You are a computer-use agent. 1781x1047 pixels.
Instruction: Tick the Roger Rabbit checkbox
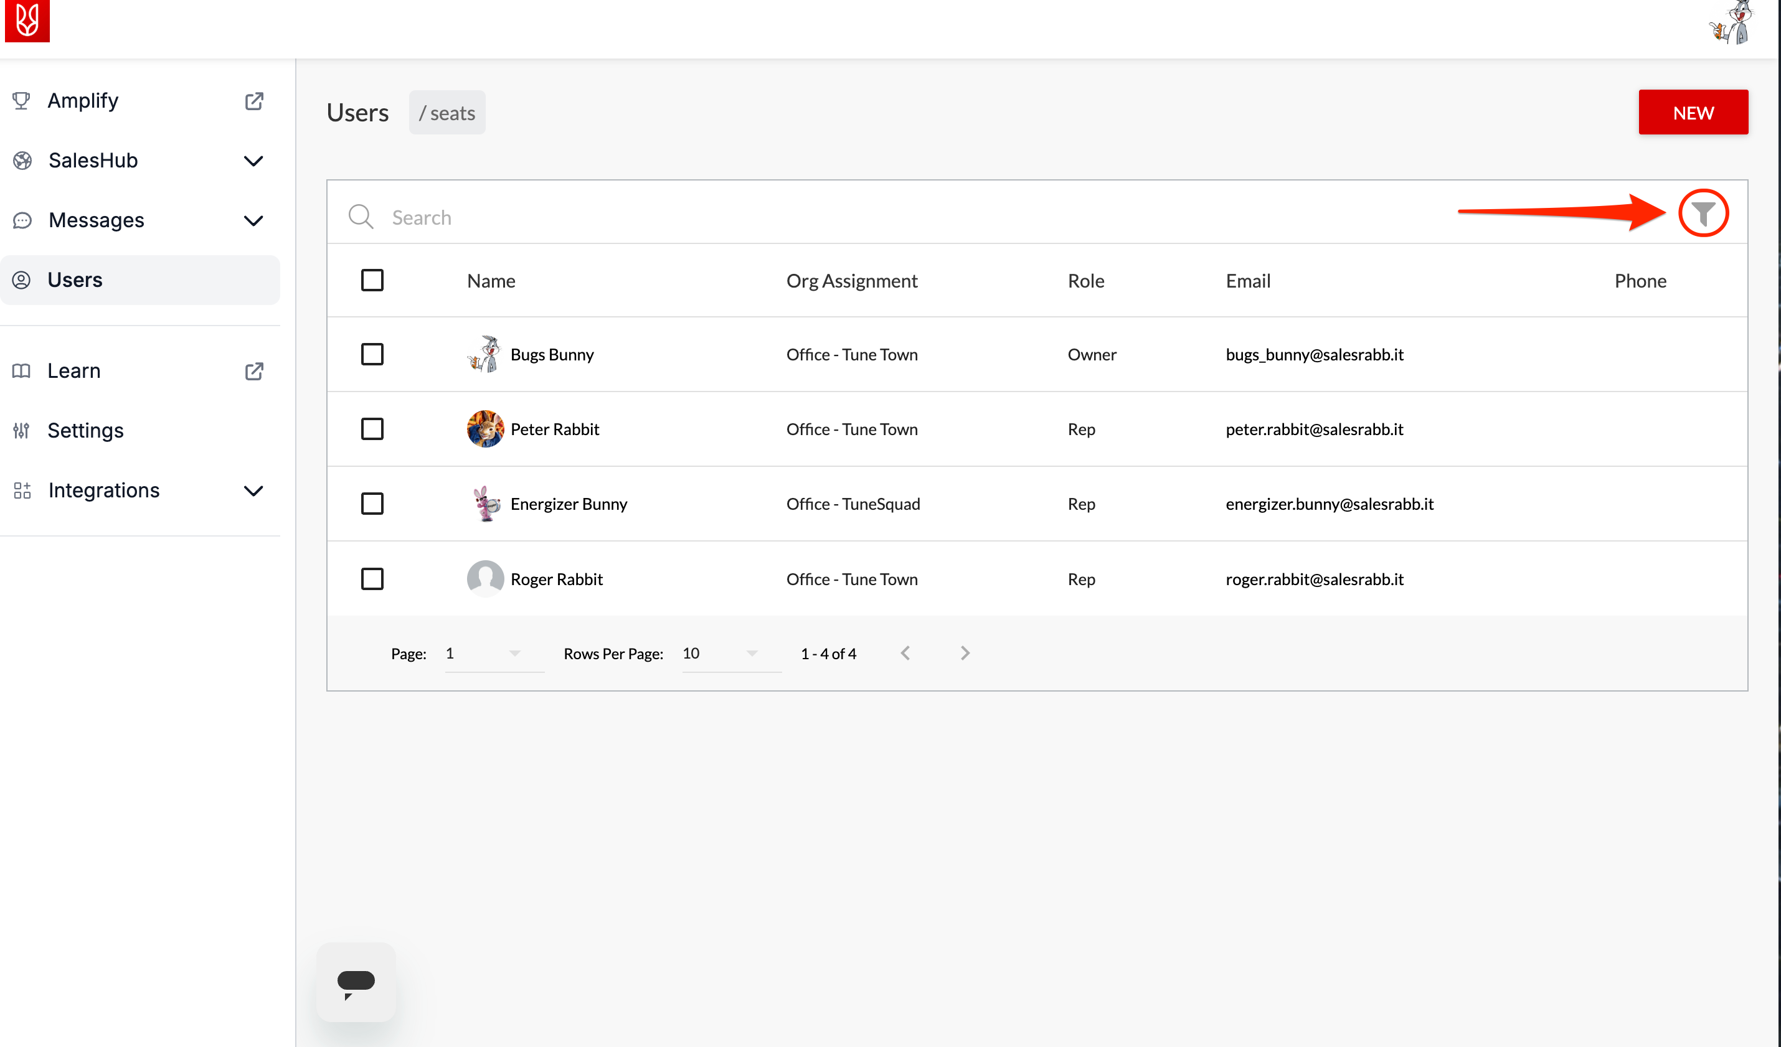pyautogui.click(x=372, y=579)
